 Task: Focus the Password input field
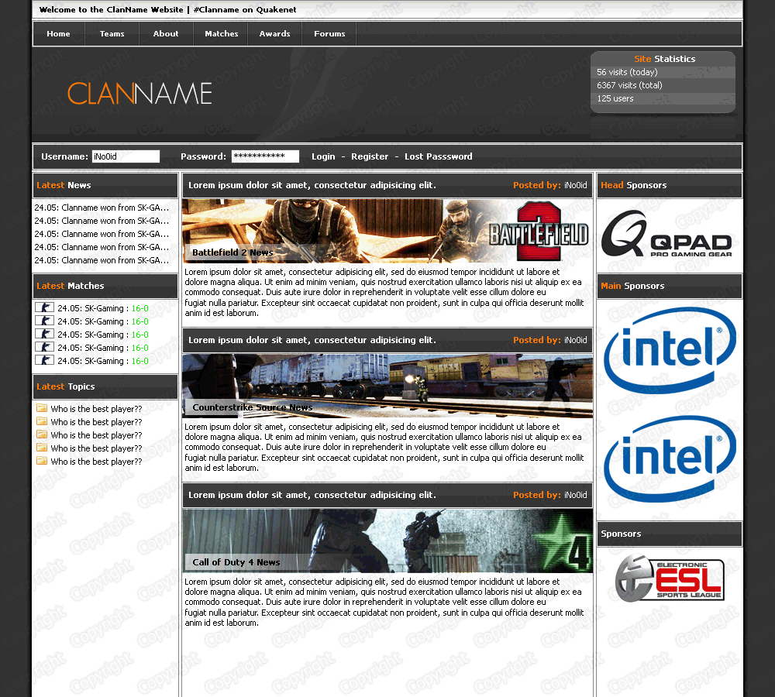[x=265, y=156]
